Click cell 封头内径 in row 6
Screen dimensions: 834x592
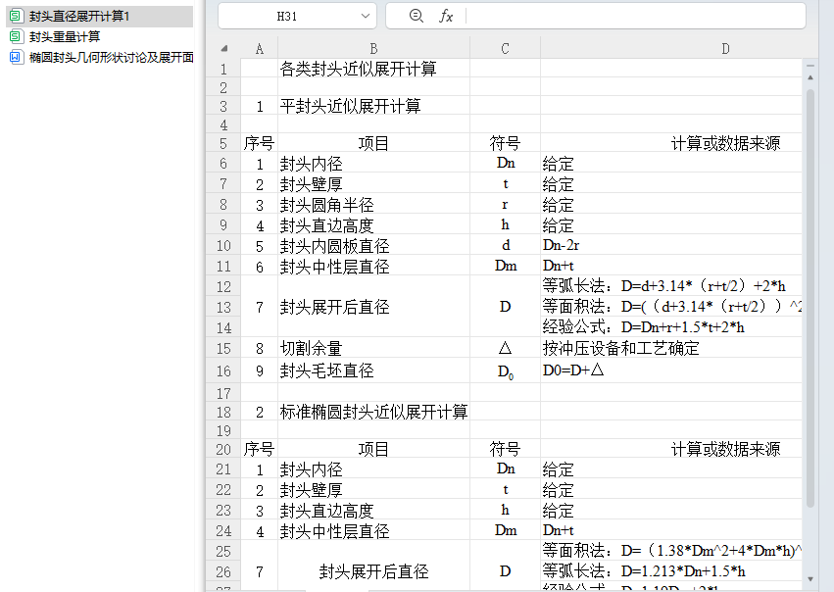tap(374, 164)
